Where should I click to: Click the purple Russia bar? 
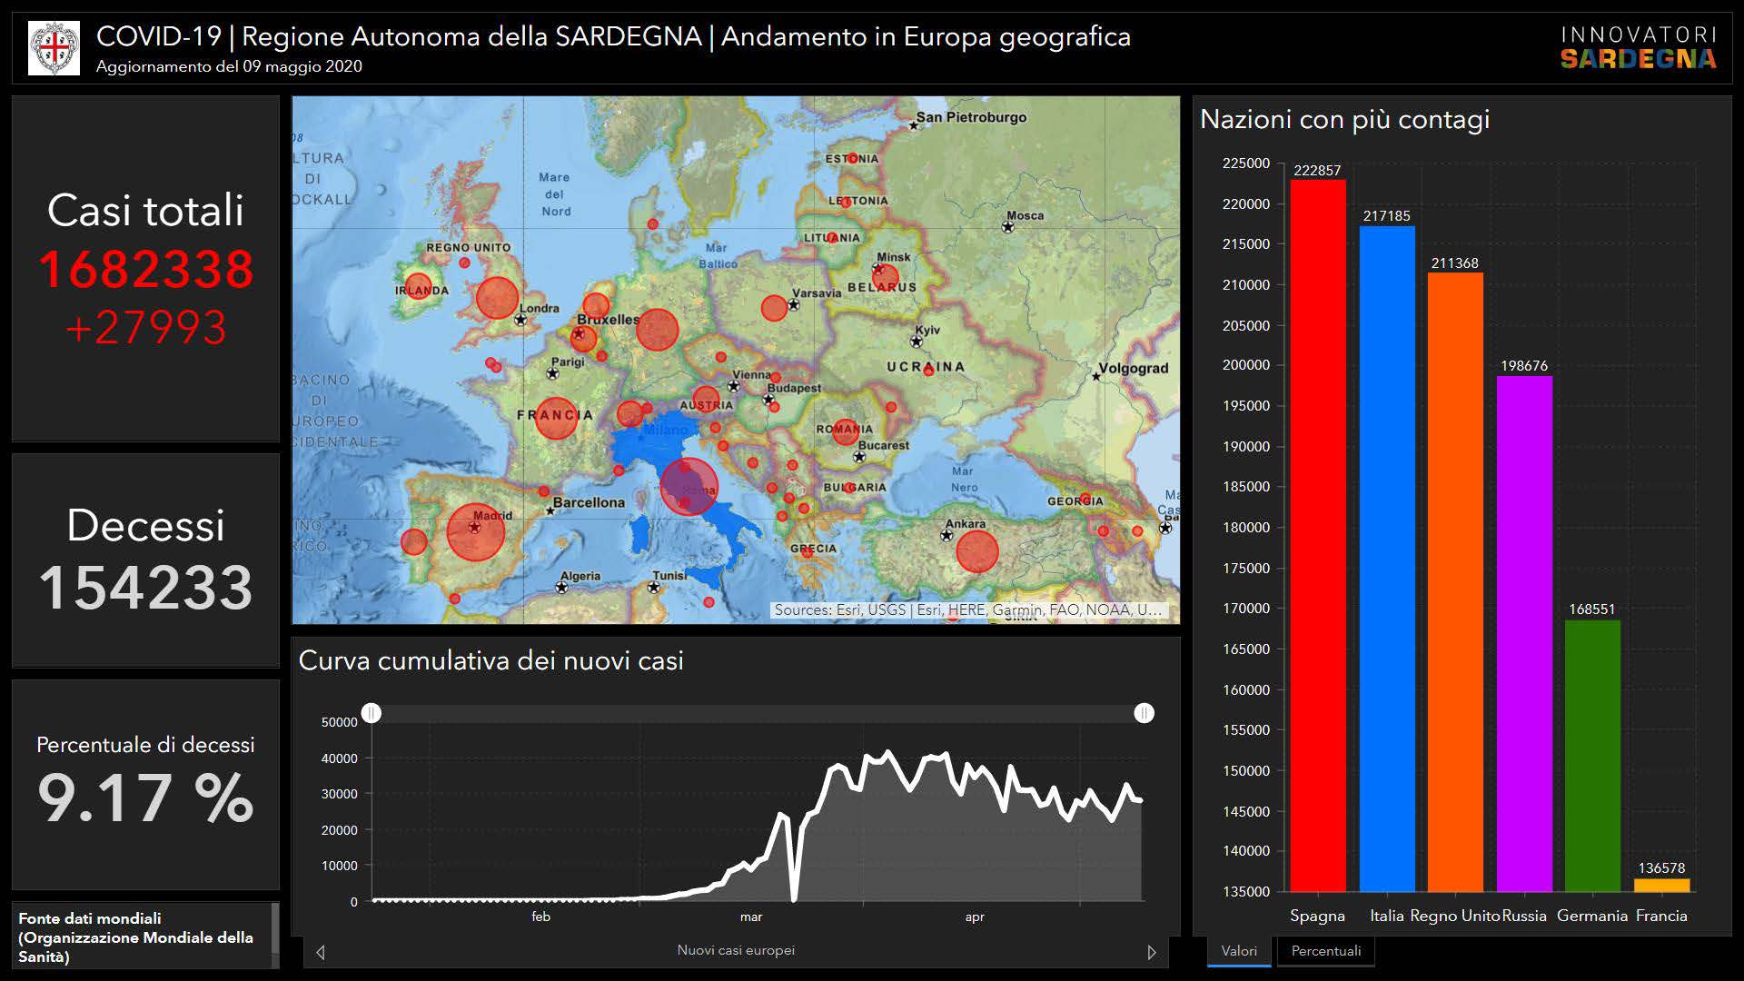[x=1524, y=633]
